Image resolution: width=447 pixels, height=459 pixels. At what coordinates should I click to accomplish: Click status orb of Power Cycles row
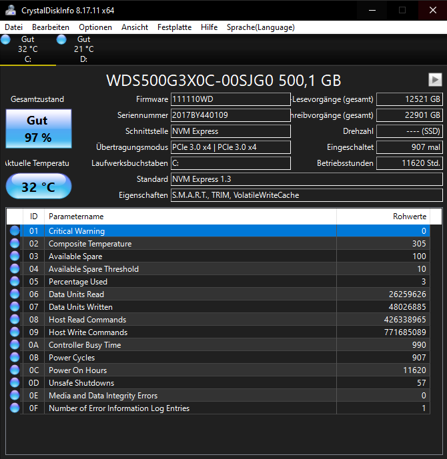pos(15,357)
